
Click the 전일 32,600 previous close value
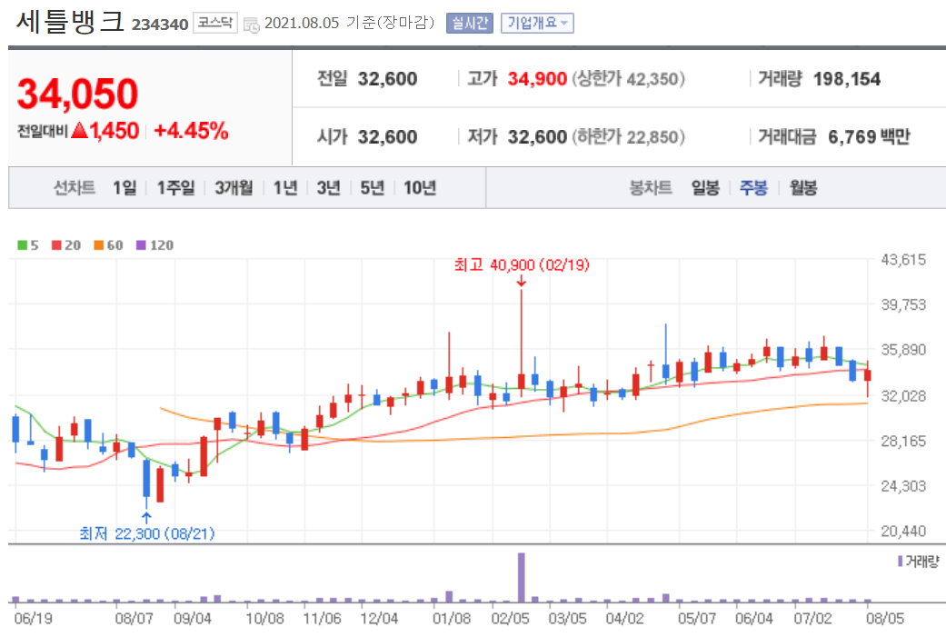(x=387, y=79)
